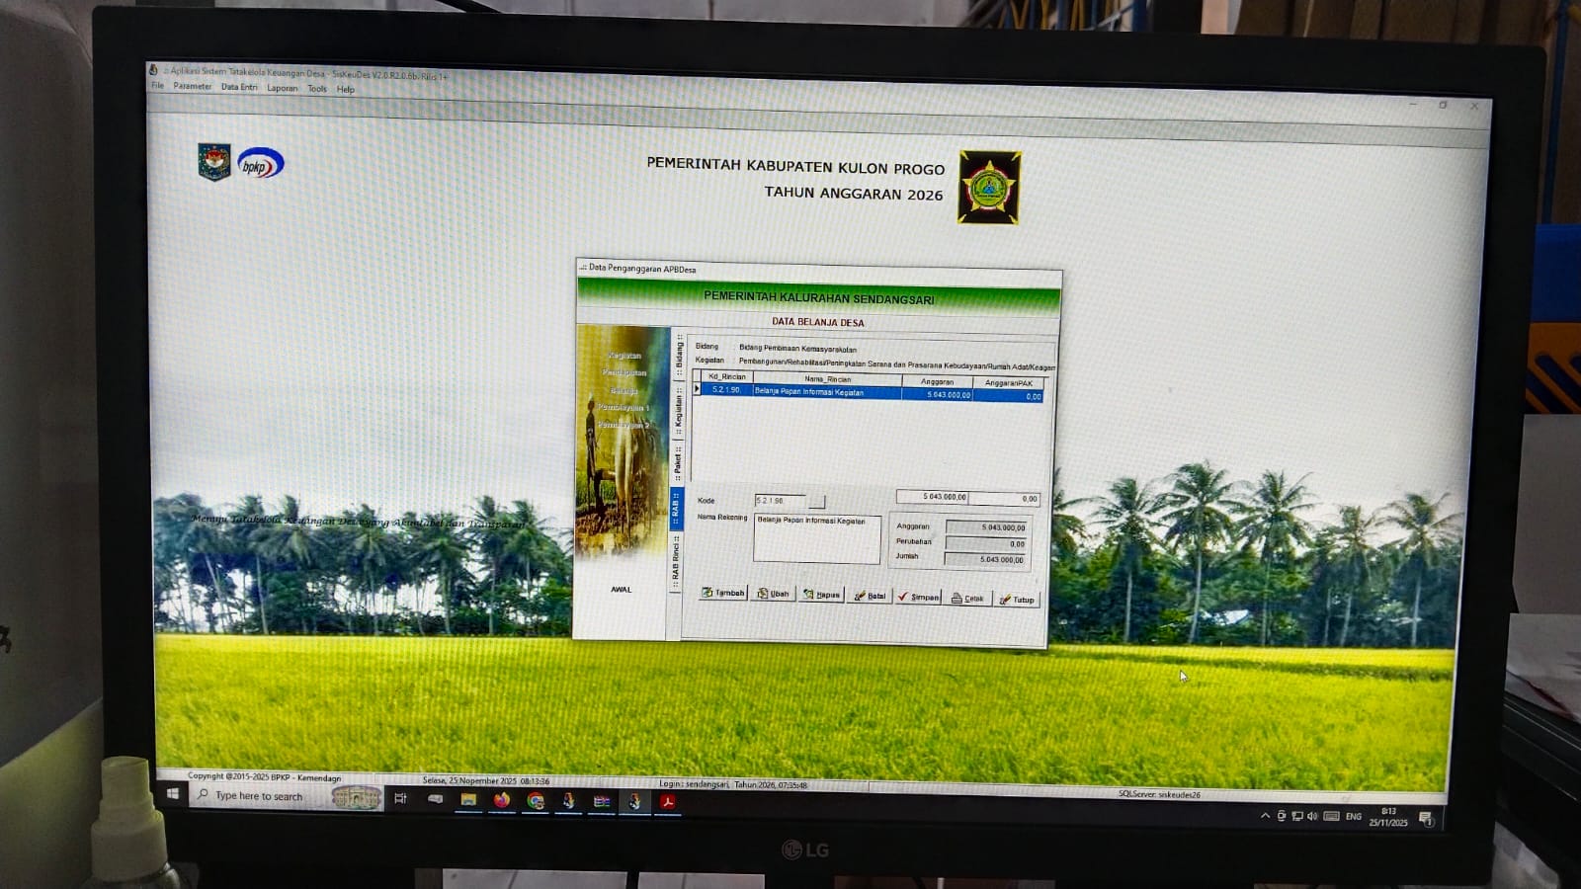Open the Kode lookup browse button
This screenshot has width=1581, height=889.
pos(816,502)
